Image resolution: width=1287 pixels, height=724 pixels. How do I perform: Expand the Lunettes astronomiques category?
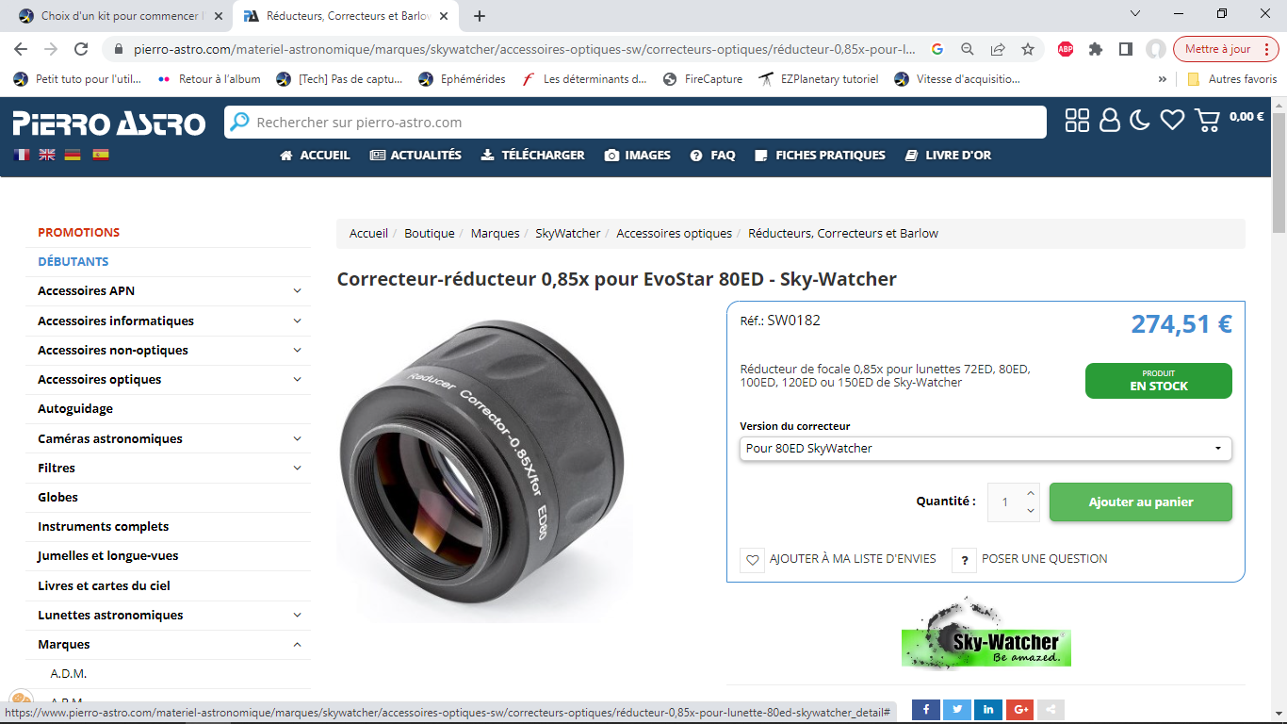[298, 615]
